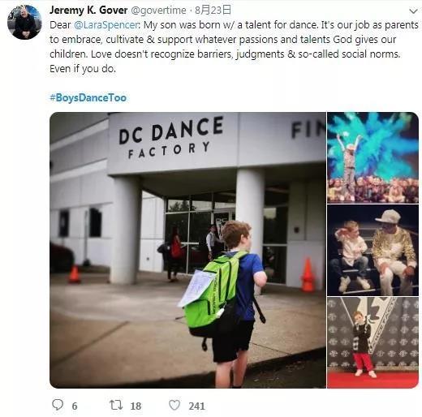The height and width of the screenshot is (417, 422).
Task: Click the Jeremy K. Gover display name
Action: click(x=88, y=11)
